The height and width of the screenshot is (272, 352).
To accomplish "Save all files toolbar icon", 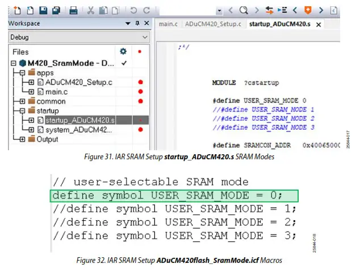I will [56, 10].
